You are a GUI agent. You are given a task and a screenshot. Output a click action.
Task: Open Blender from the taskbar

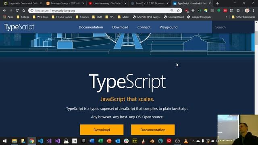(x=152, y=141)
